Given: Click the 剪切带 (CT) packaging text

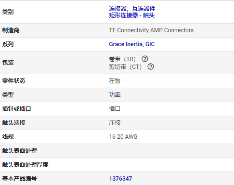Looking at the screenshot, I should pos(125,67).
